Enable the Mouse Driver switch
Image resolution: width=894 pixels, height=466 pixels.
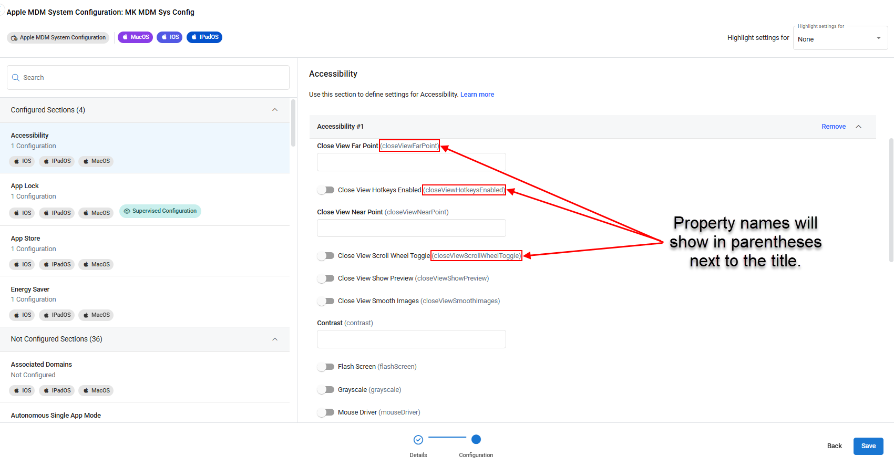[326, 412]
